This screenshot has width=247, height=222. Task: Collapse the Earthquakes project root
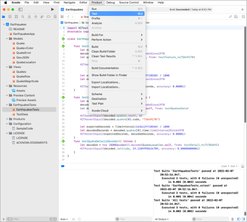point(4,25)
